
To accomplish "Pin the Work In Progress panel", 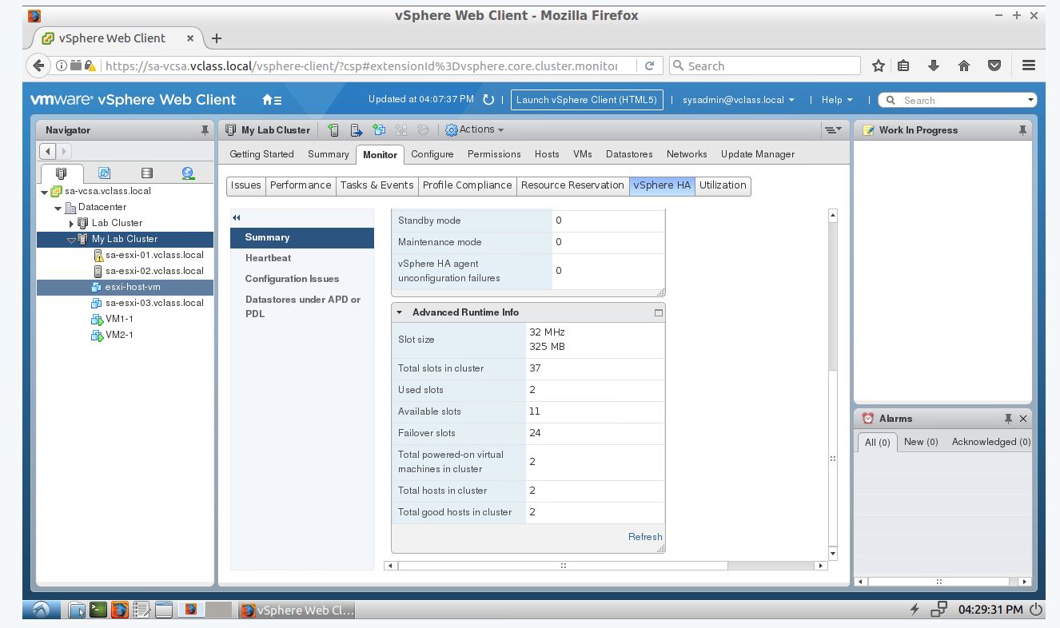I will point(1022,130).
